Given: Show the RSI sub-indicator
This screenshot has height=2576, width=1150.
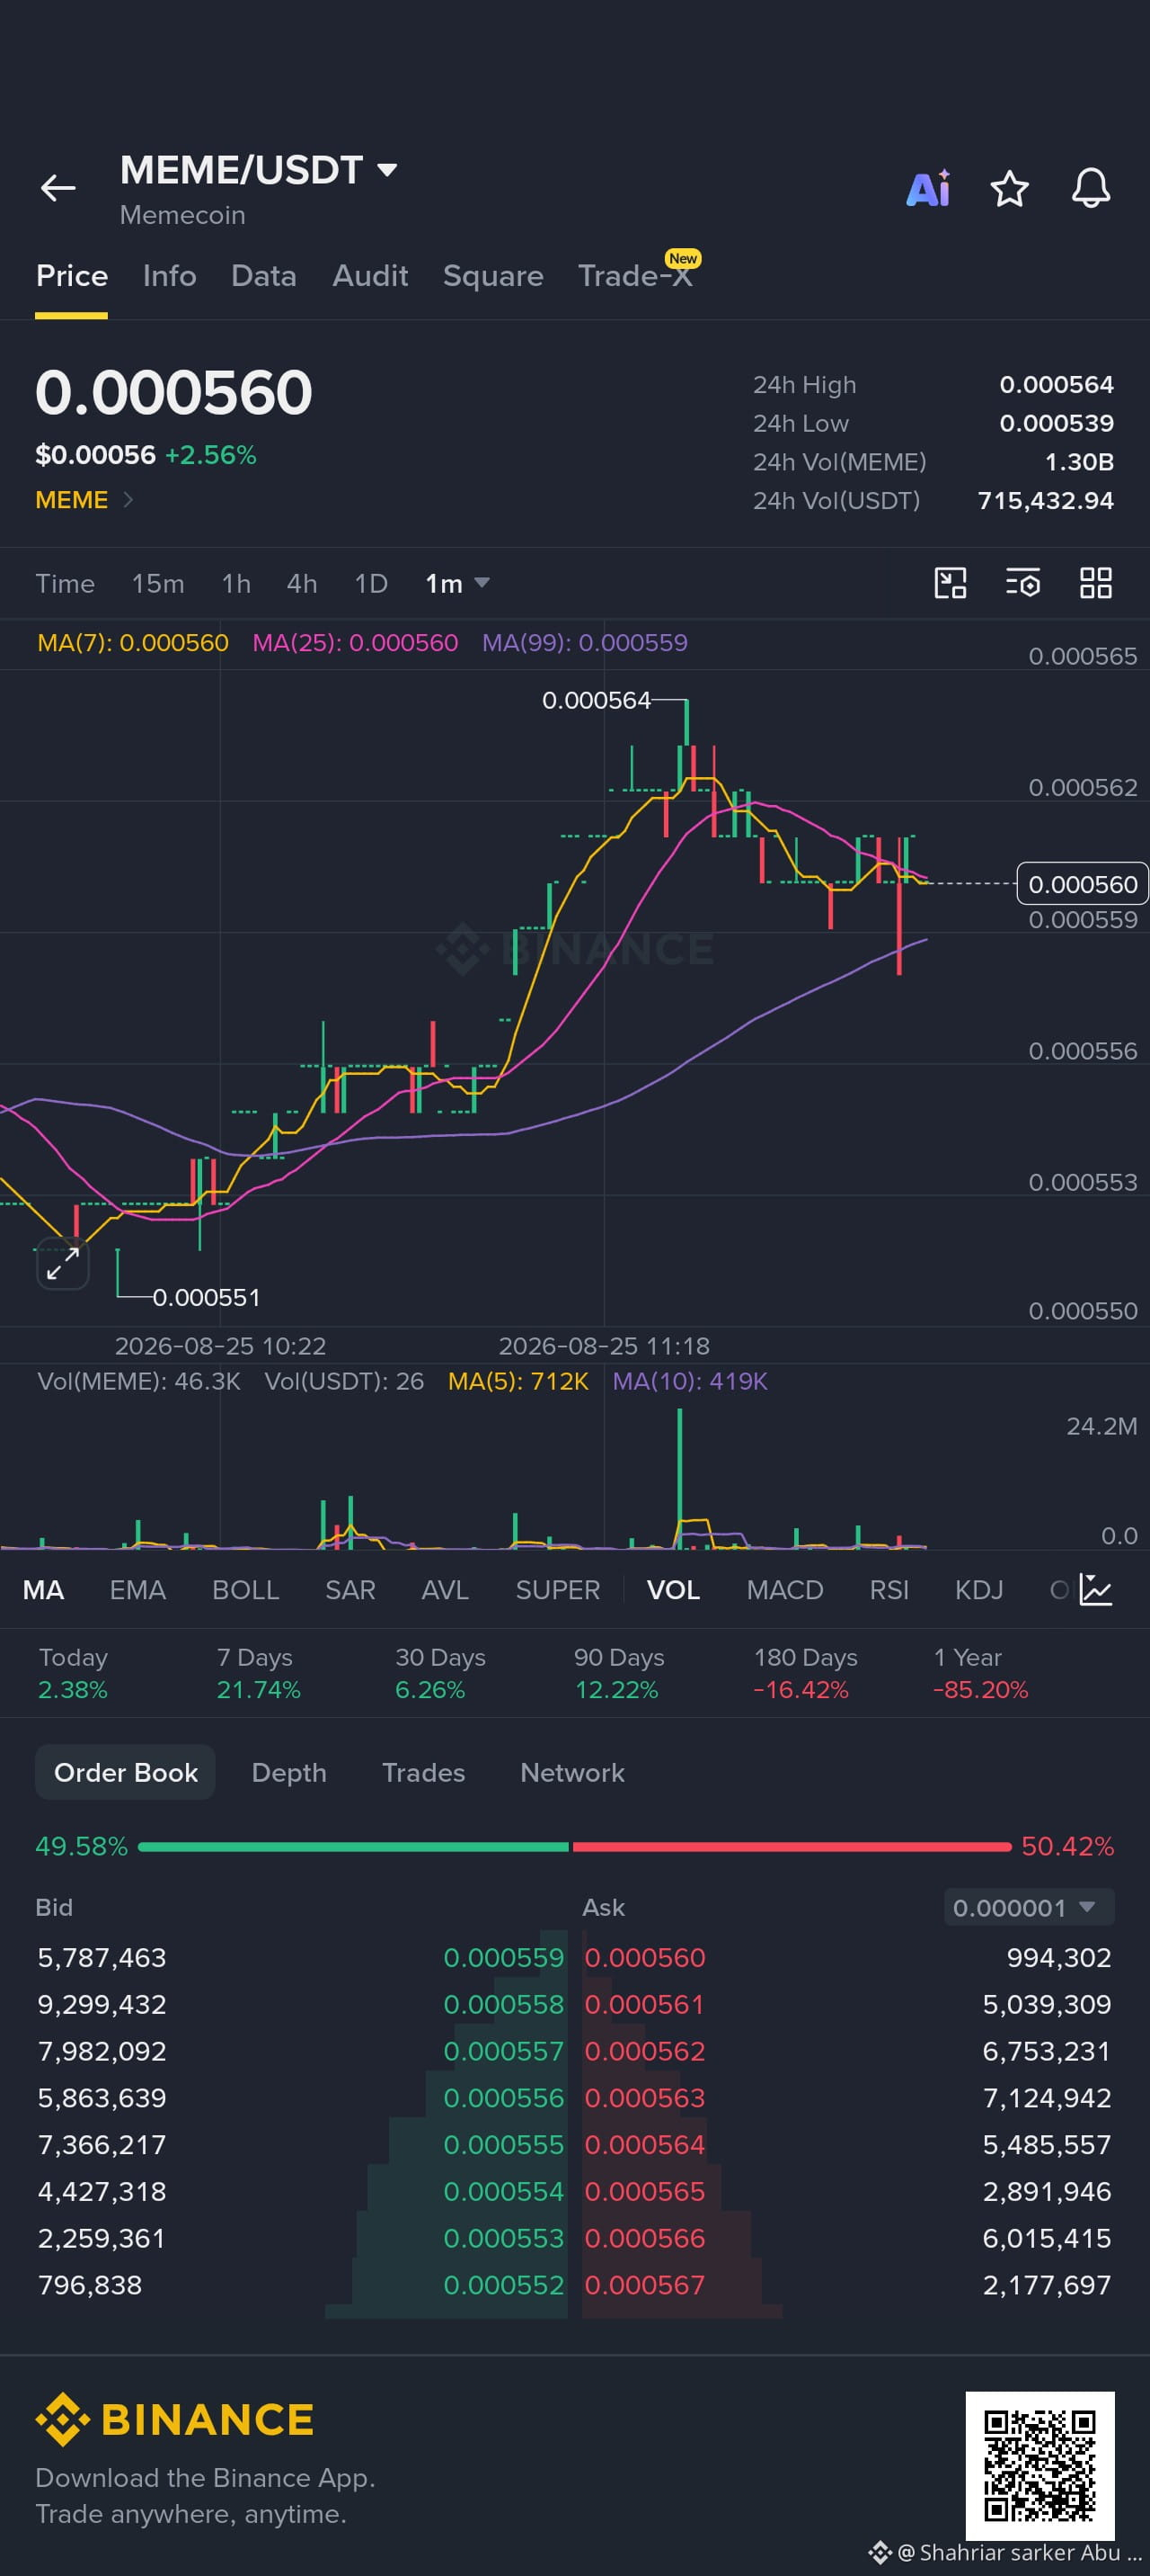Looking at the screenshot, I should pos(889,1590).
